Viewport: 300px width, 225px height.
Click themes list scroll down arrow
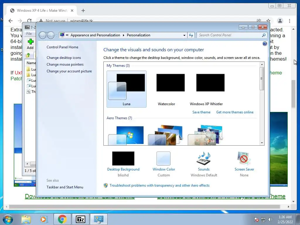tap(262, 143)
